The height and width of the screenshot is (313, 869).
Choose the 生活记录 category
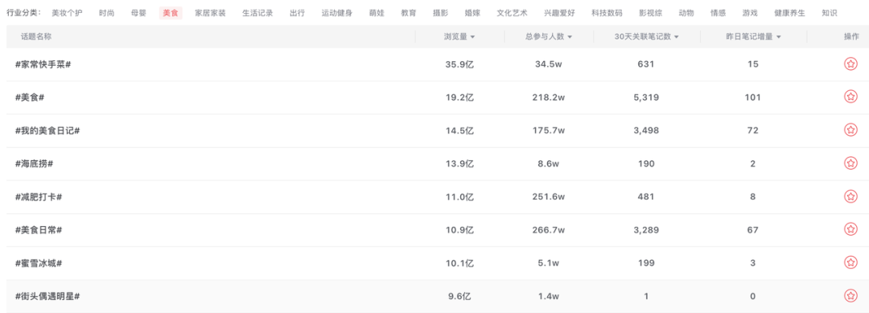coord(257,13)
